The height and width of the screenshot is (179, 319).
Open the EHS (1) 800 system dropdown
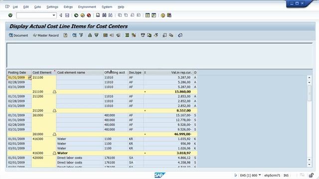tap(260, 175)
